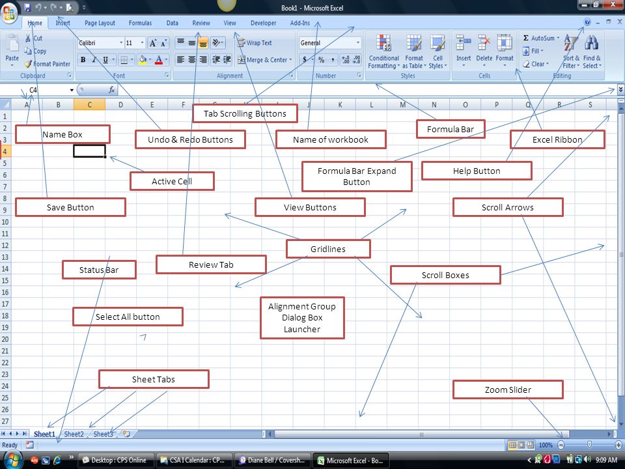The height and width of the screenshot is (469, 625).
Task: Expand the Fill menu in Editing group
Action: click(x=533, y=51)
